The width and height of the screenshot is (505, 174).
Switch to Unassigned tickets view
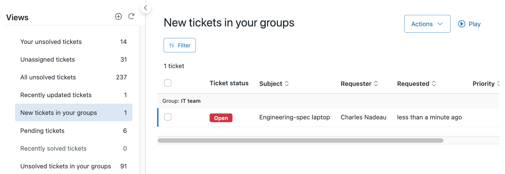tap(48, 60)
